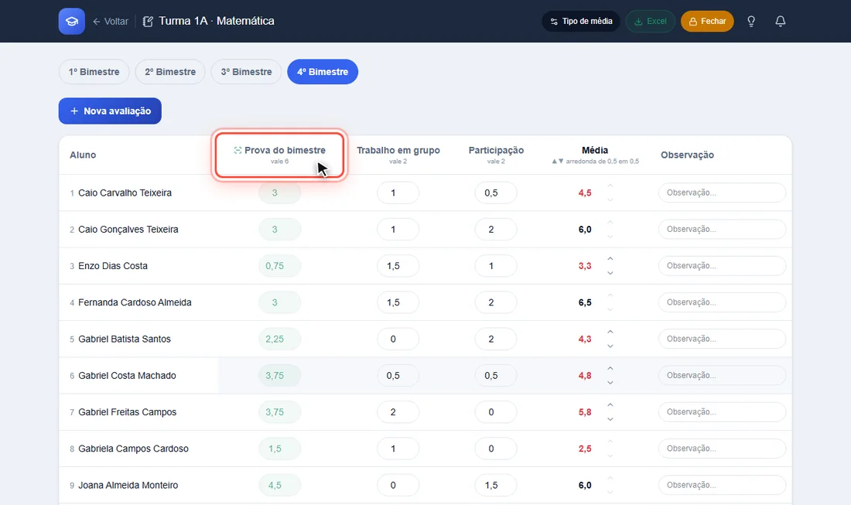The image size is (851, 505).
Task: Round down Enzo Dias Costa's média
Action: click(x=610, y=273)
